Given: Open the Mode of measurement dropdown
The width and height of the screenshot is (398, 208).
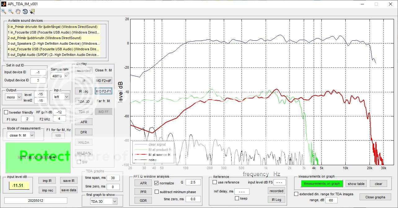Looking at the screenshot, I should point(21,135).
